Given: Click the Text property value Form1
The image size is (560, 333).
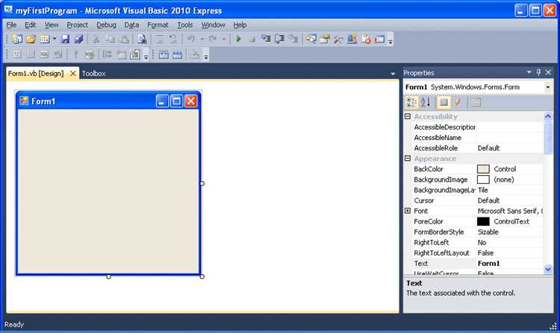Looking at the screenshot, I should (488, 264).
